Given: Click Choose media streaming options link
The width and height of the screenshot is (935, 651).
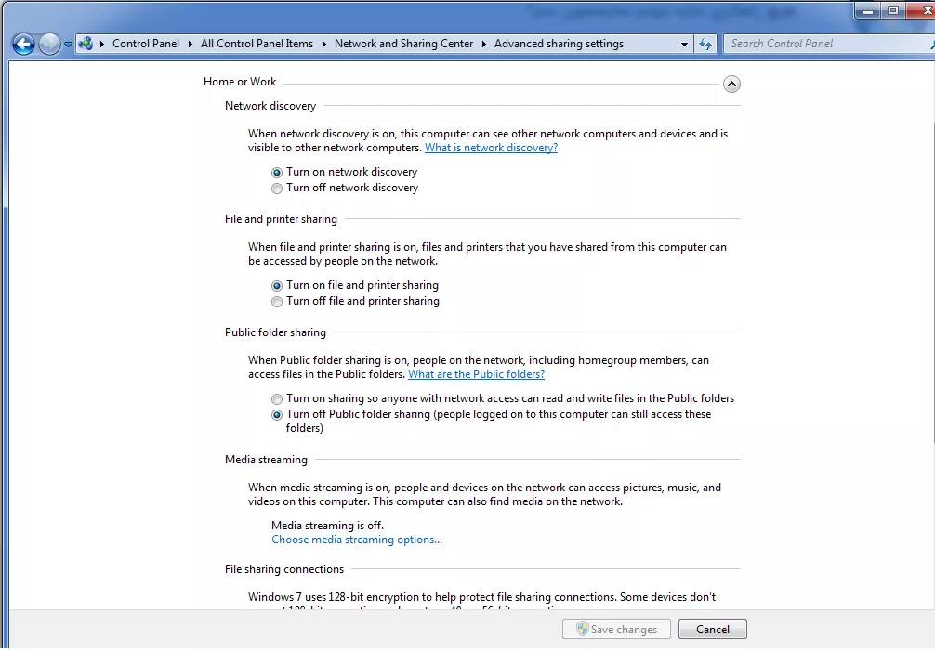Looking at the screenshot, I should 357,540.
